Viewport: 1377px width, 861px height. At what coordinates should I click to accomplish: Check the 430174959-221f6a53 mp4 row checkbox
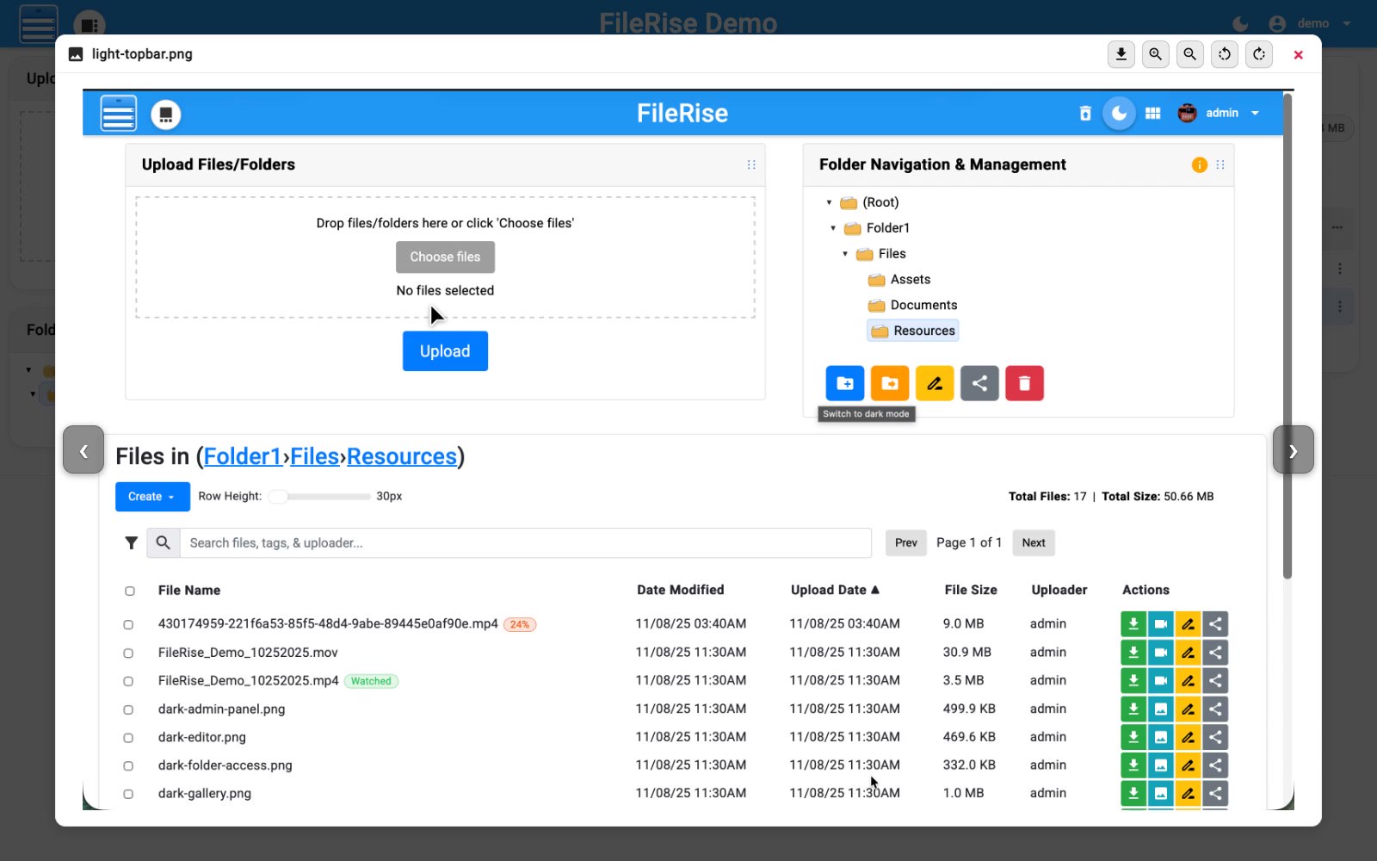point(128,624)
